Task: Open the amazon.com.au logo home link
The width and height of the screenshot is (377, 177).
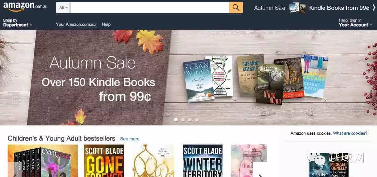Action: click(x=25, y=7)
